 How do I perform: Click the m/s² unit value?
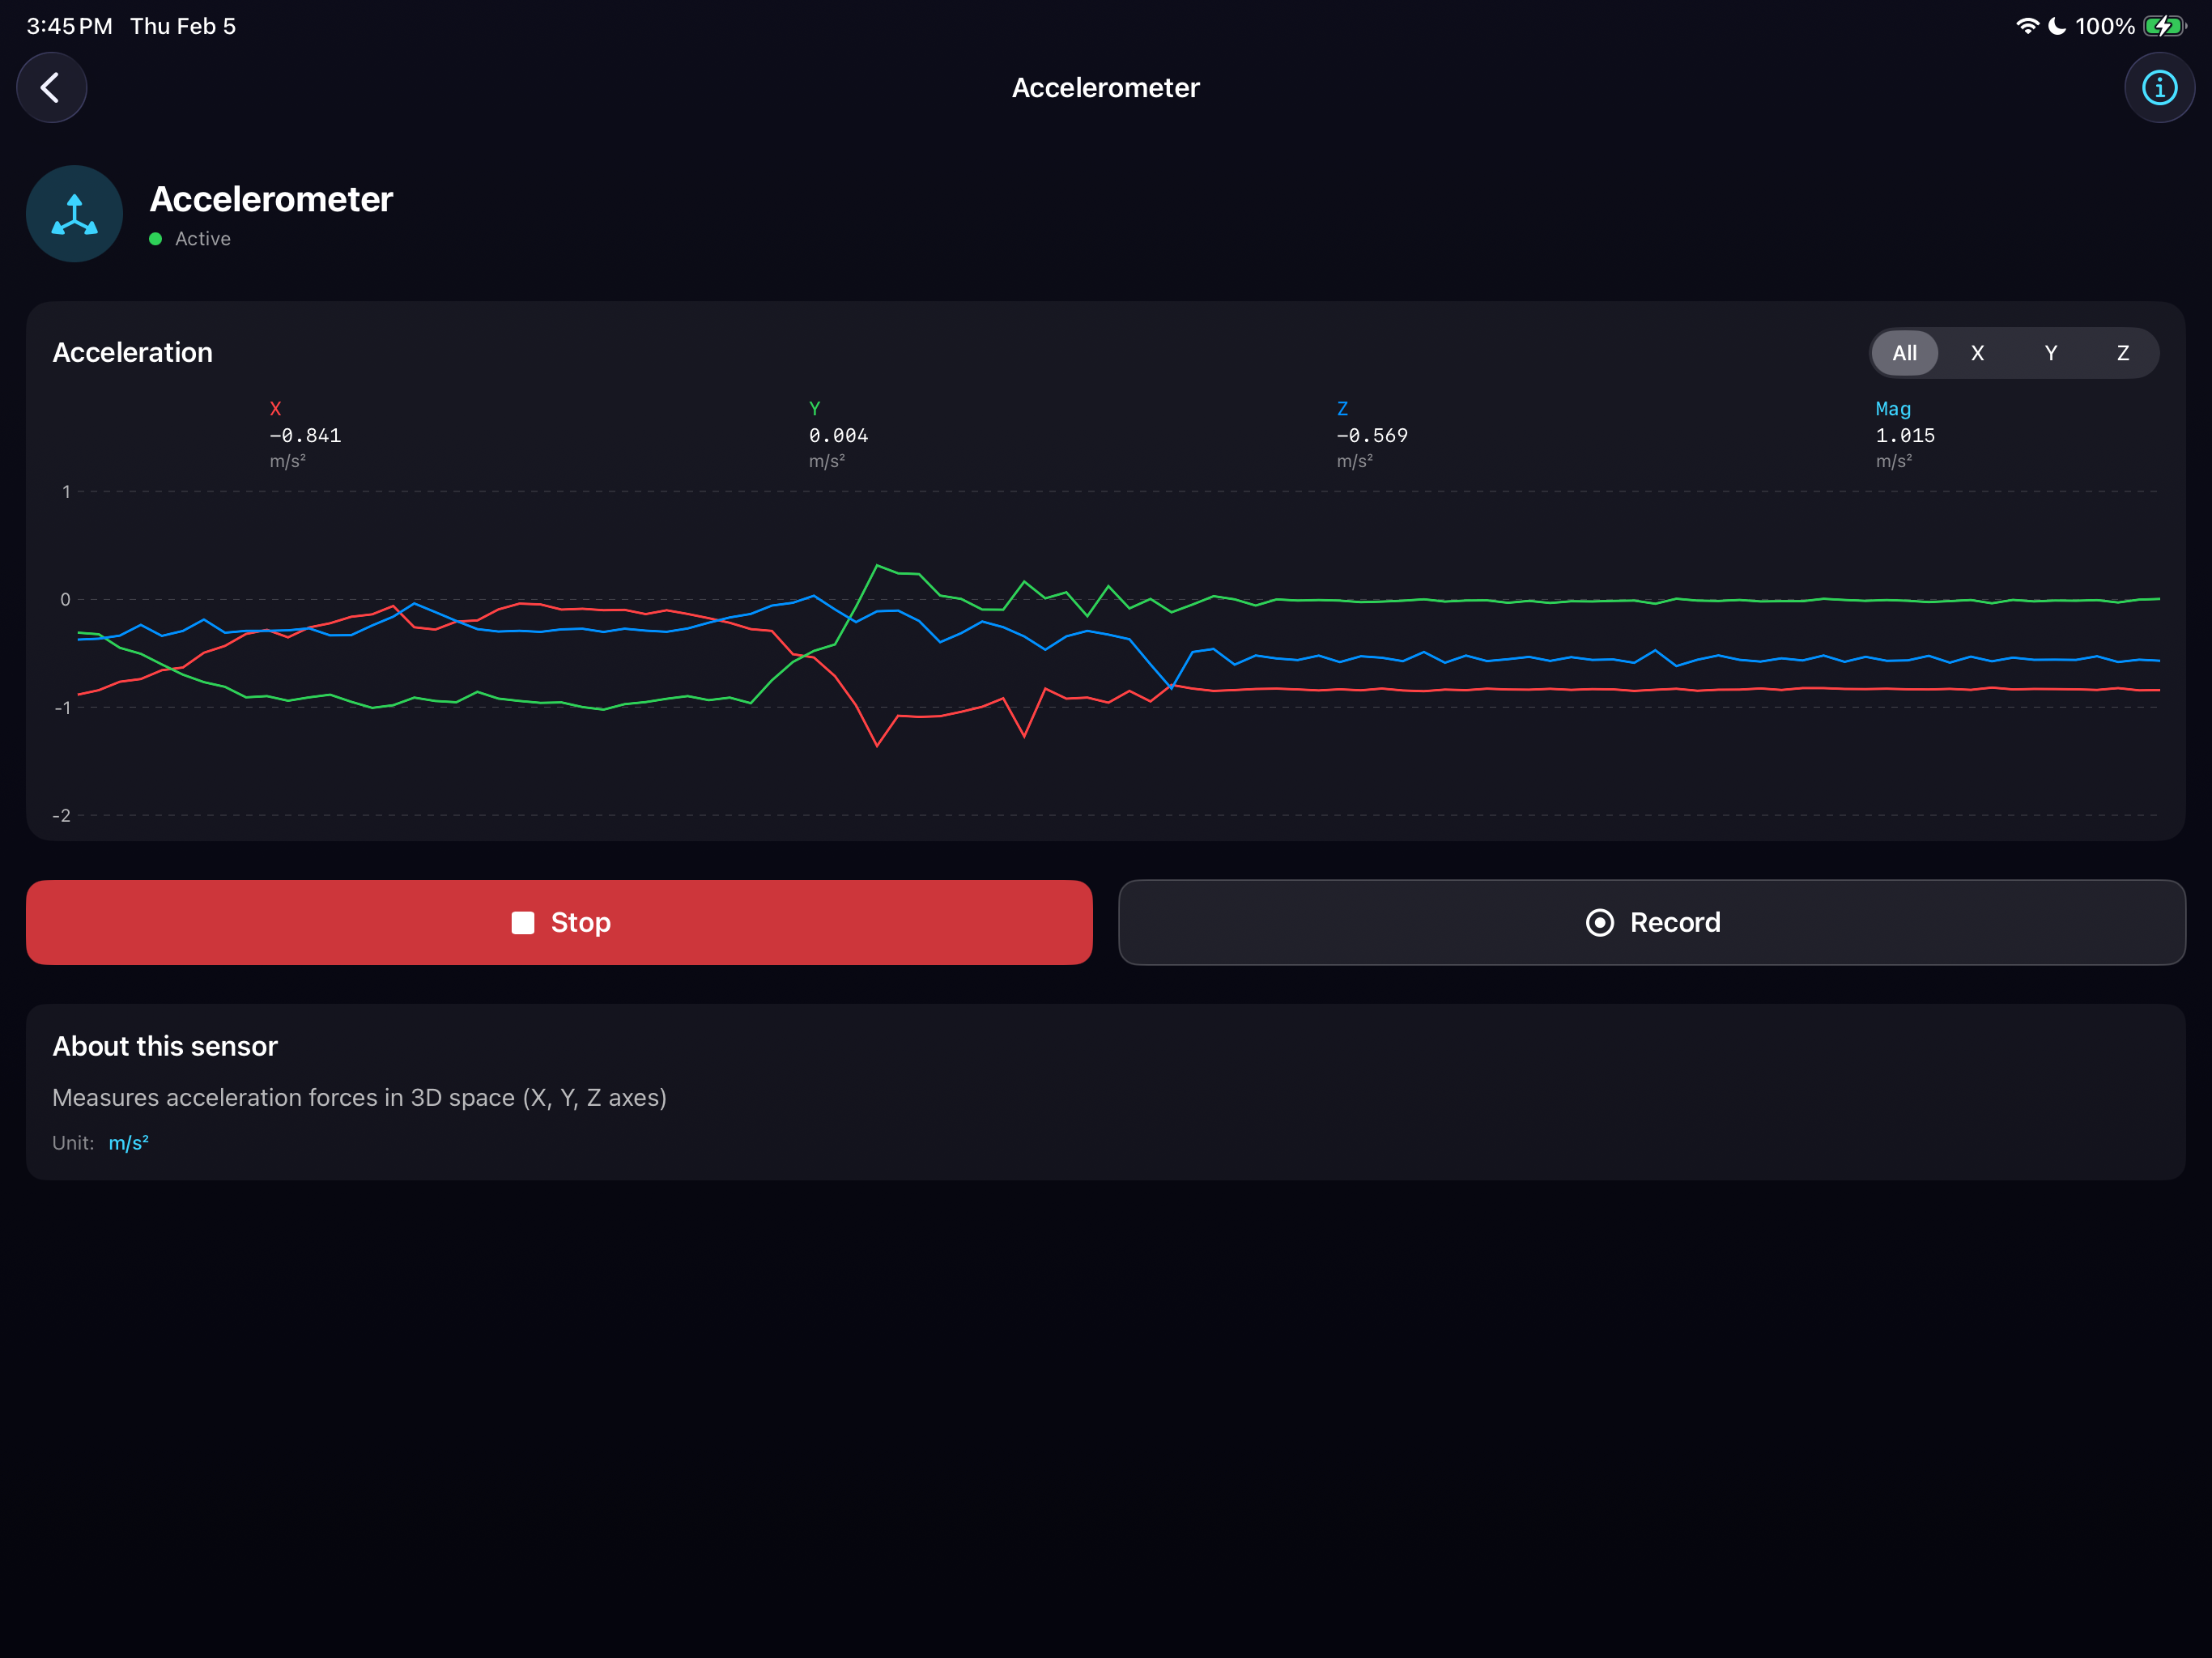click(x=128, y=1143)
